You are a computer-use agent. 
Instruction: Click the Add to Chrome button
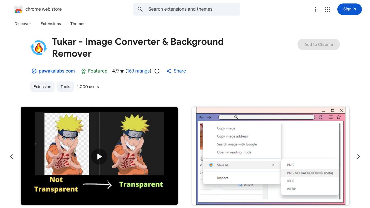coord(319,44)
